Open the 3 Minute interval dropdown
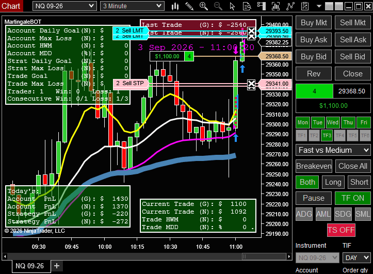Image resolution: width=373 pixels, height=274 pixels. pyautogui.click(x=132, y=6)
